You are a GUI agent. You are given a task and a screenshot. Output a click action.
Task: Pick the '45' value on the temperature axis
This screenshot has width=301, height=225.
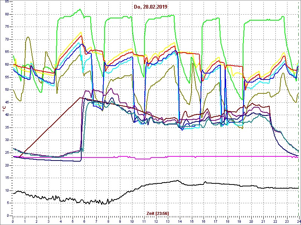coord(7,102)
